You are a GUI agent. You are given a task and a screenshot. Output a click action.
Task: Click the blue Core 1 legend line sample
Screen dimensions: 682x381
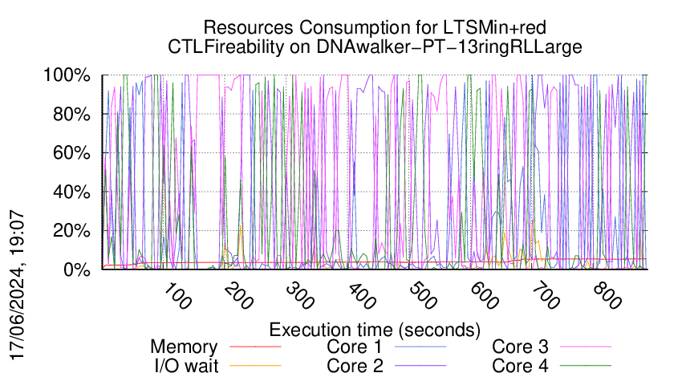click(420, 347)
